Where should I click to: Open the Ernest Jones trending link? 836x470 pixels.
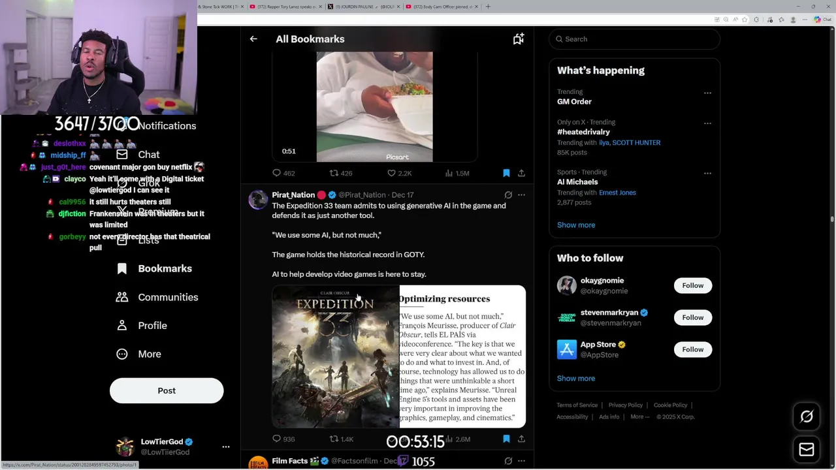pos(617,193)
